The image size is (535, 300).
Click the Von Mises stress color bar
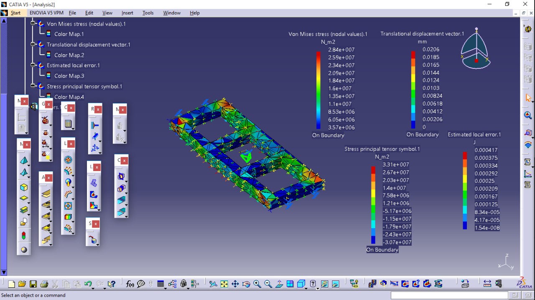(x=318, y=90)
